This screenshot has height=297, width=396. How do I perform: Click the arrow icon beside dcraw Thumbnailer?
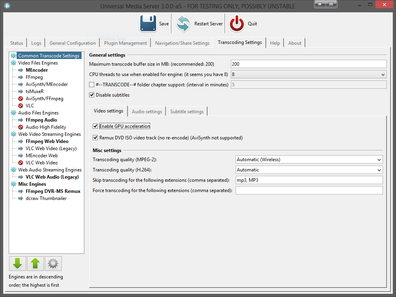coord(21,198)
